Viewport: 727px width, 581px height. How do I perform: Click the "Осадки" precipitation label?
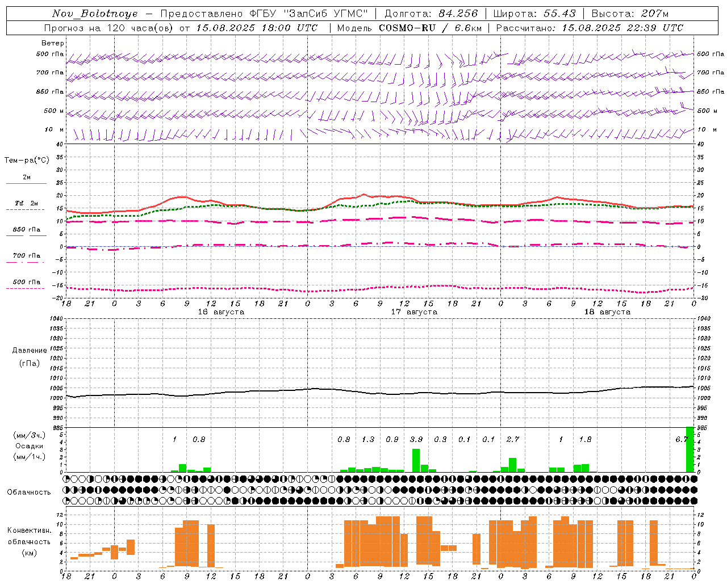coord(30,446)
